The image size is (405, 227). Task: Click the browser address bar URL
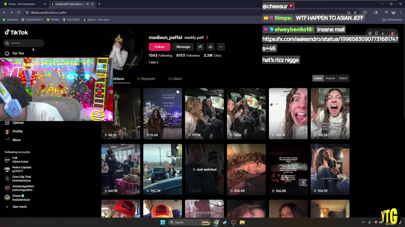click(48, 13)
